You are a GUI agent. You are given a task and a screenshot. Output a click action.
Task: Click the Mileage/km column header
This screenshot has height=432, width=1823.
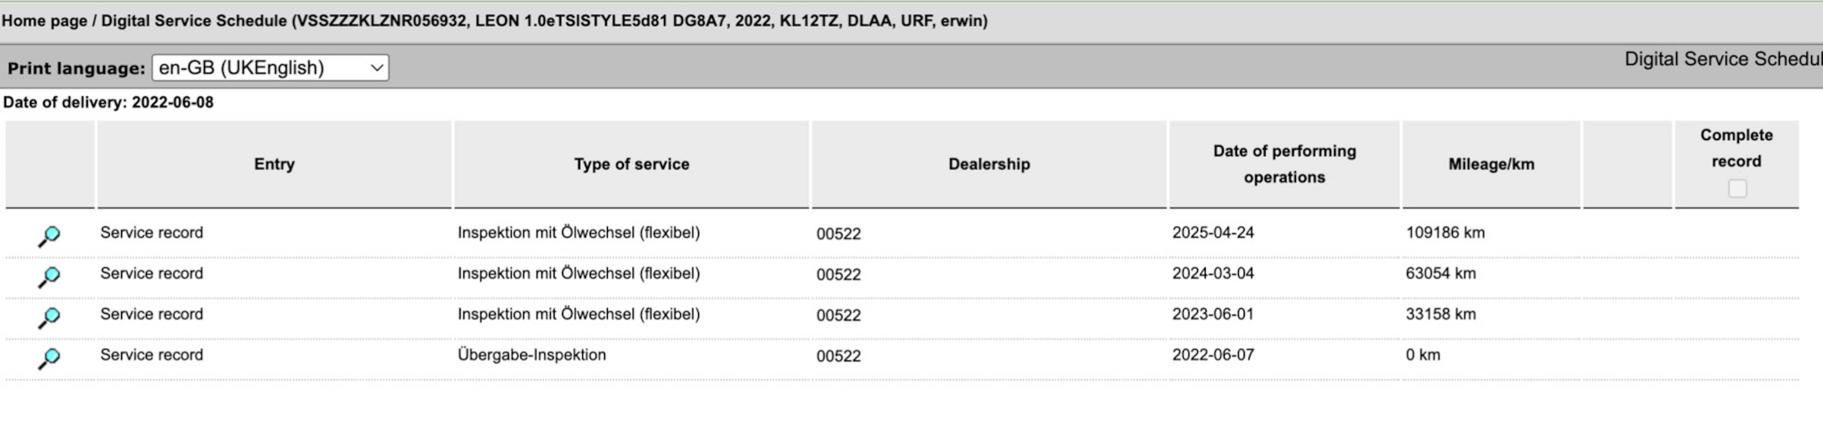tap(1491, 164)
